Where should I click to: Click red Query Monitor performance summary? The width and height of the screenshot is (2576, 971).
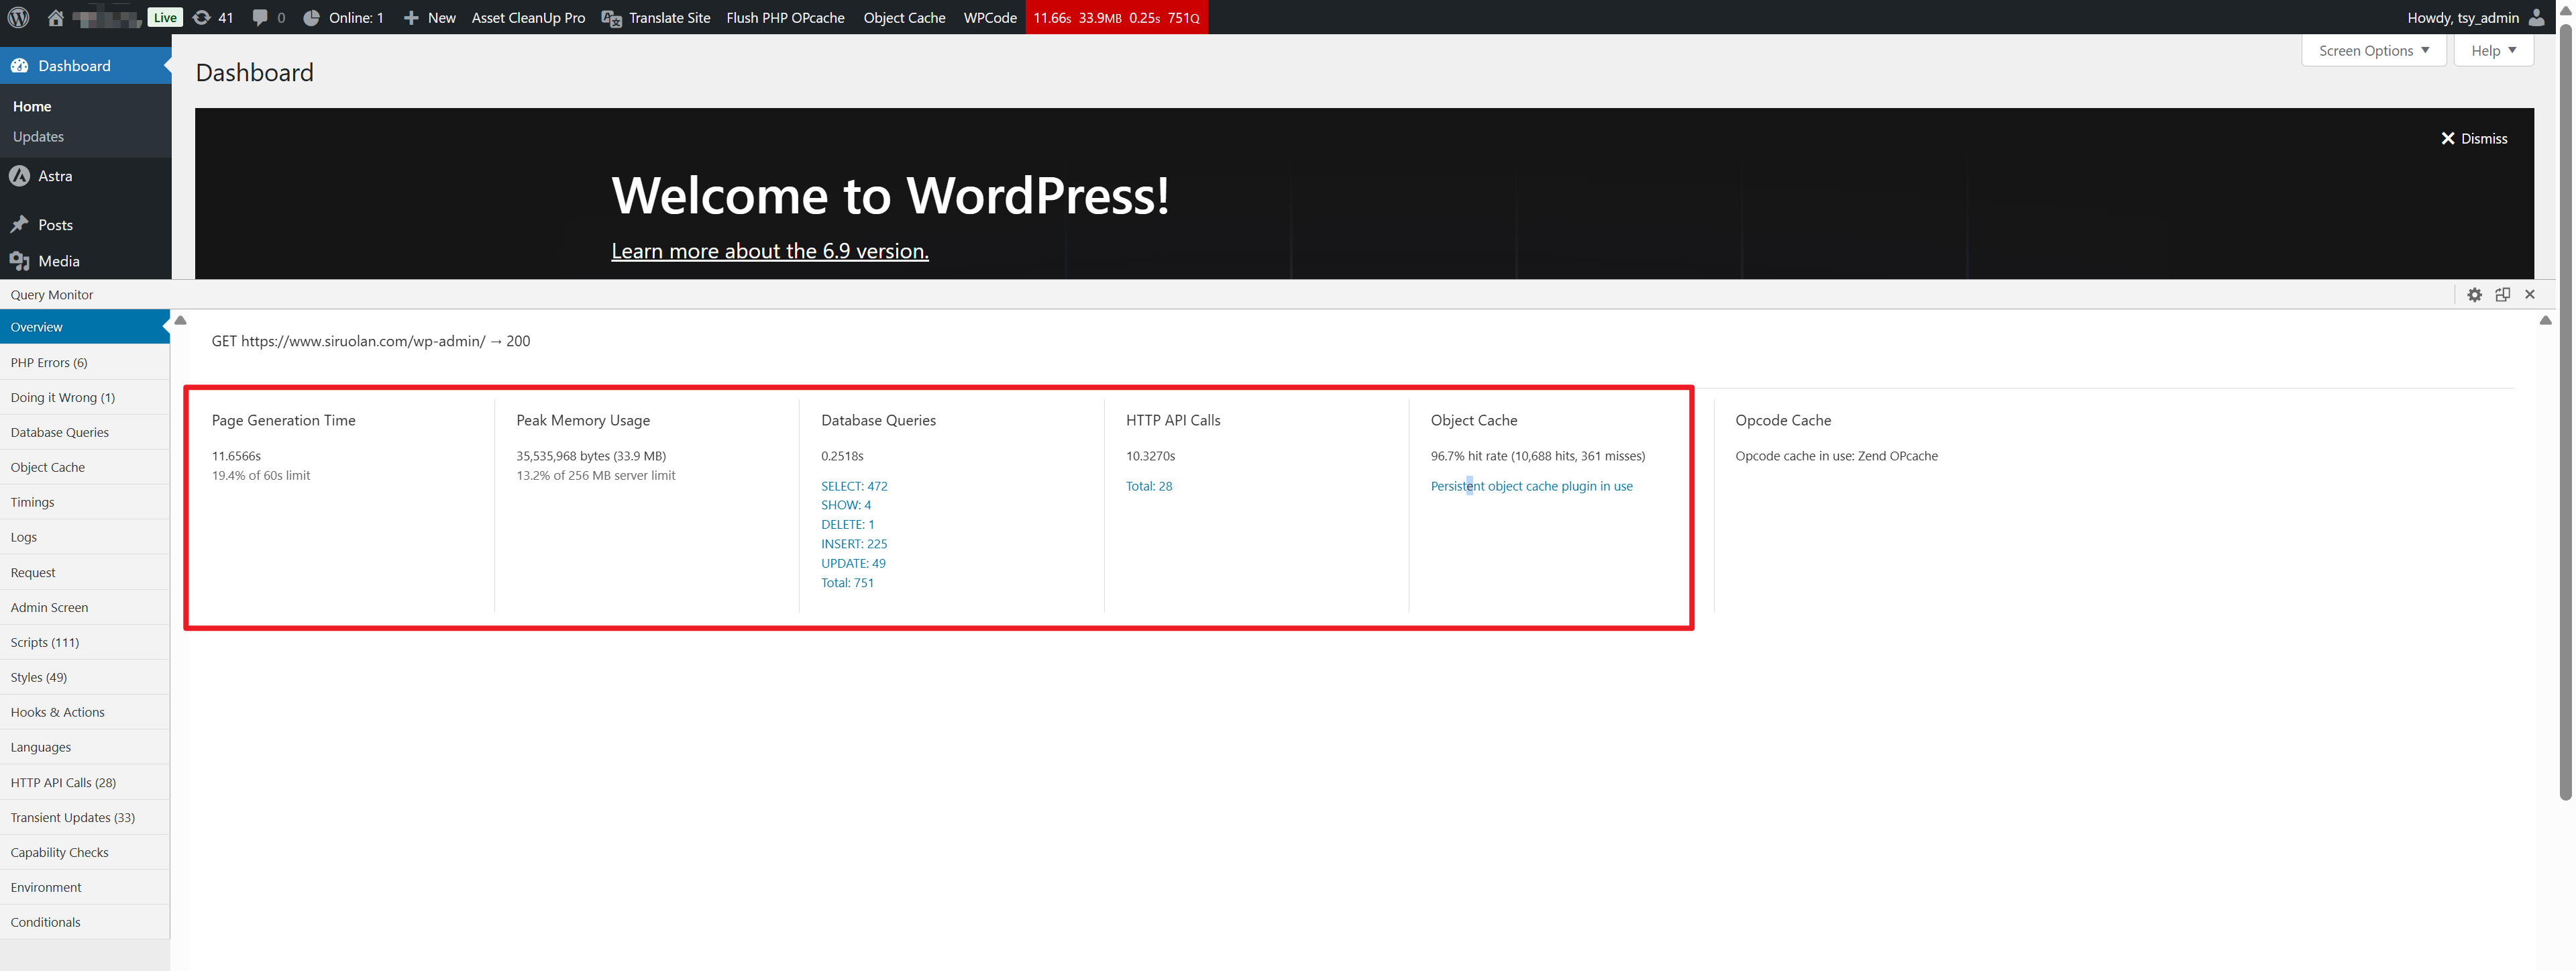click(1116, 17)
